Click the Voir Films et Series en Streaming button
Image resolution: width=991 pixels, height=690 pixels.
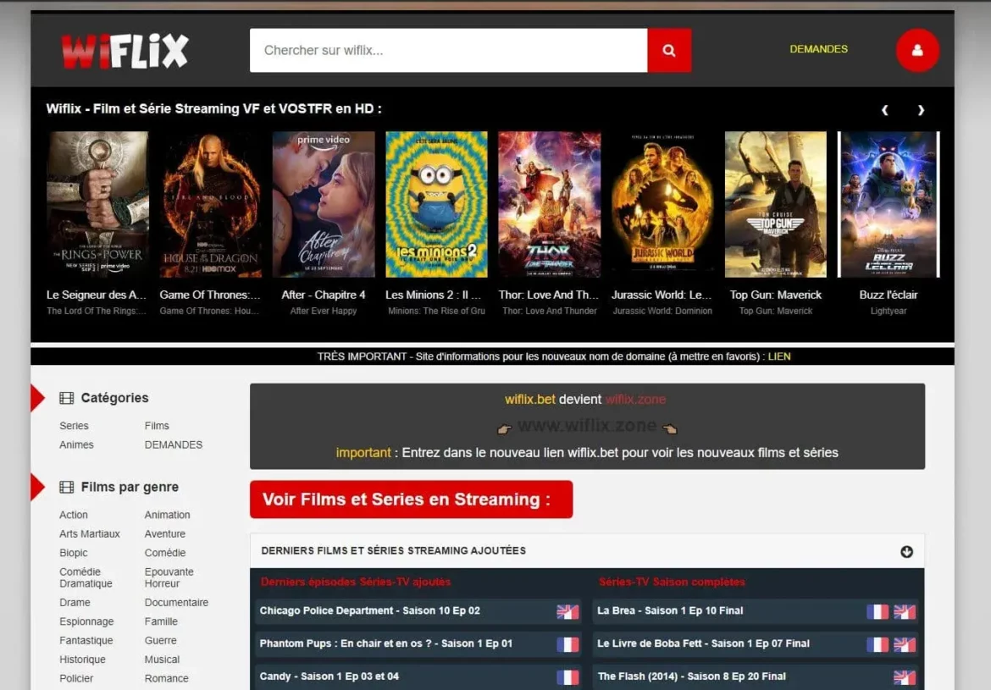pyautogui.click(x=411, y=500)
